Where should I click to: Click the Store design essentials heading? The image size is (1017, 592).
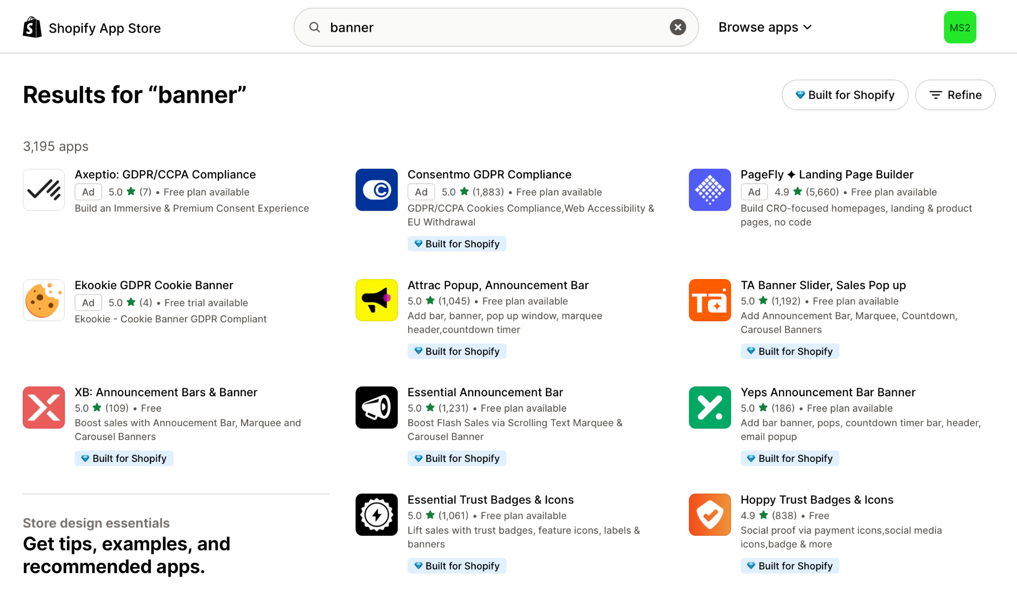pos(96,523)
